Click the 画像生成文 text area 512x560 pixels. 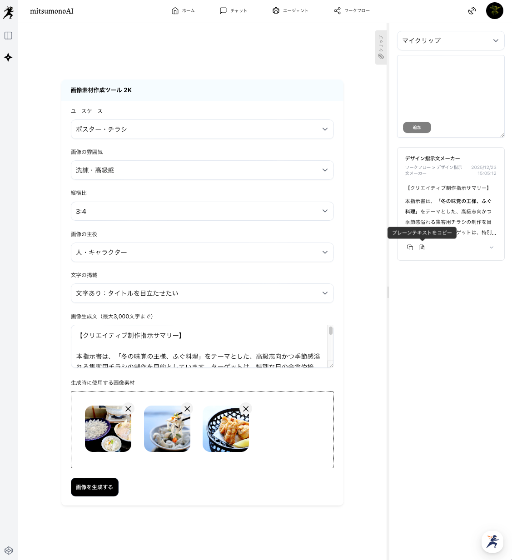point(199,346)
